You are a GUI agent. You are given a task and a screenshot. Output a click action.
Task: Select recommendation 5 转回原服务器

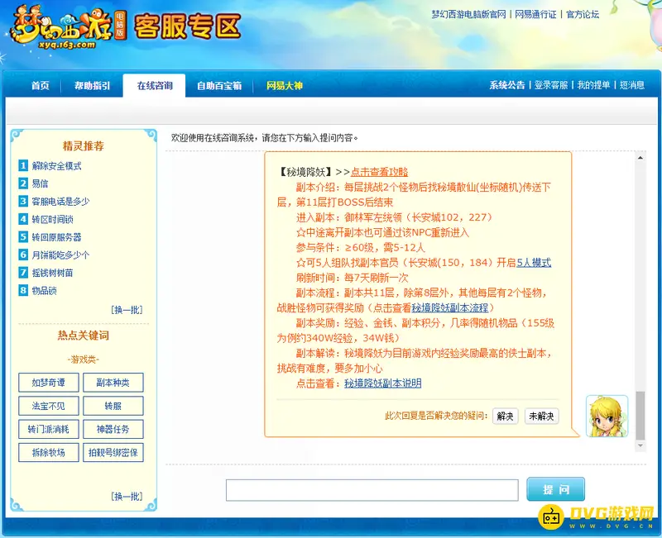pos(56,237)
